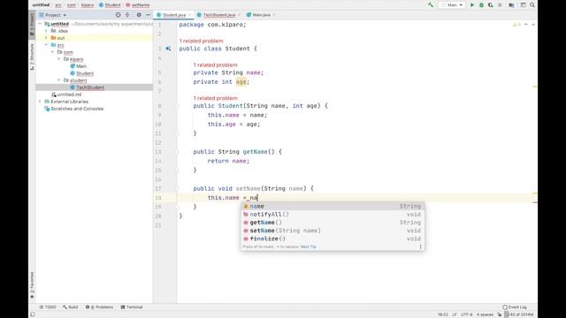Open Project panel gear settings

(139, 15)
